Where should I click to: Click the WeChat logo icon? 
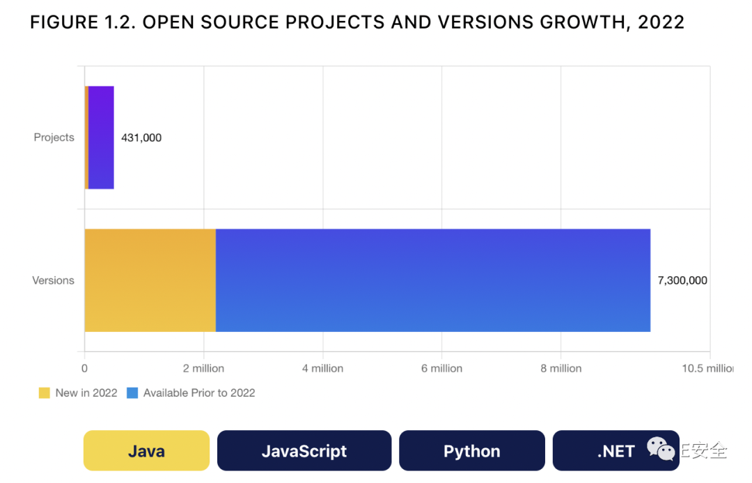point(660,449)
